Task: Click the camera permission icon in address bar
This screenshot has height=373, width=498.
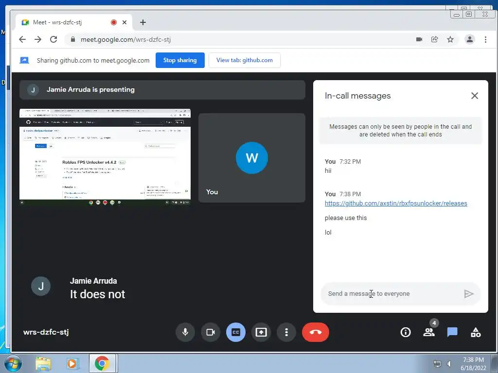Action: pyautogui.click(x=419, y=39)
